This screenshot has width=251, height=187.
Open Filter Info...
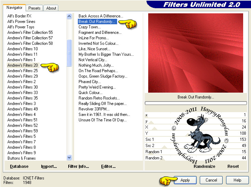click(x=79, y=166)
